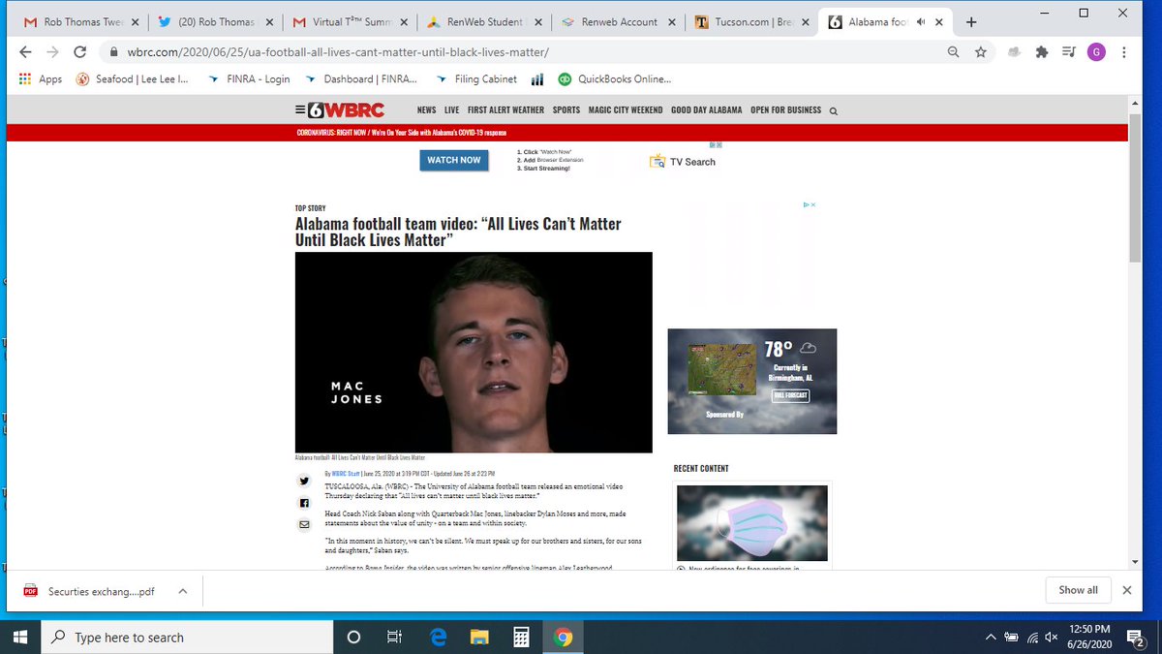Bookmark this page with the star
This screenshot has width=1162, height=654.
tap(982, 51)
